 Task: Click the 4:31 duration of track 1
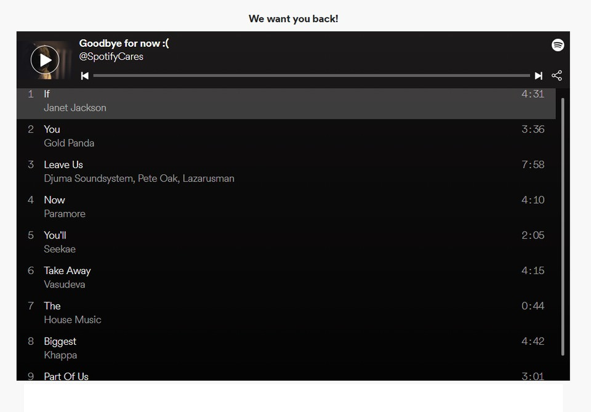point(533,94)
